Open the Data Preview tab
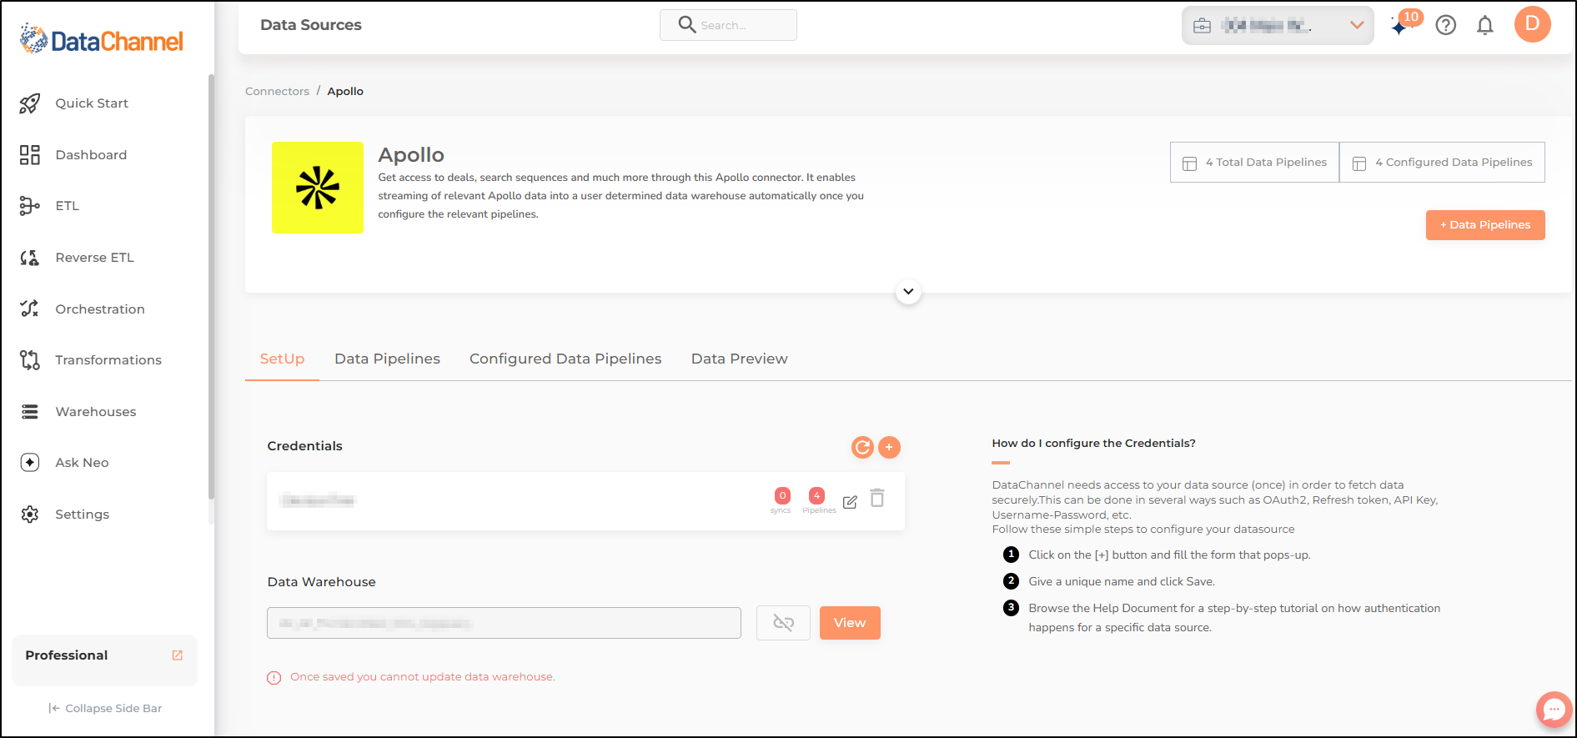This screenshot has width=1577, height=738. tap(739, 359)
